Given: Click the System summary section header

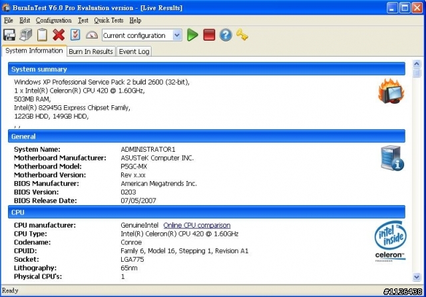Looking at the screenshot, I should click(x=206, y=69).
